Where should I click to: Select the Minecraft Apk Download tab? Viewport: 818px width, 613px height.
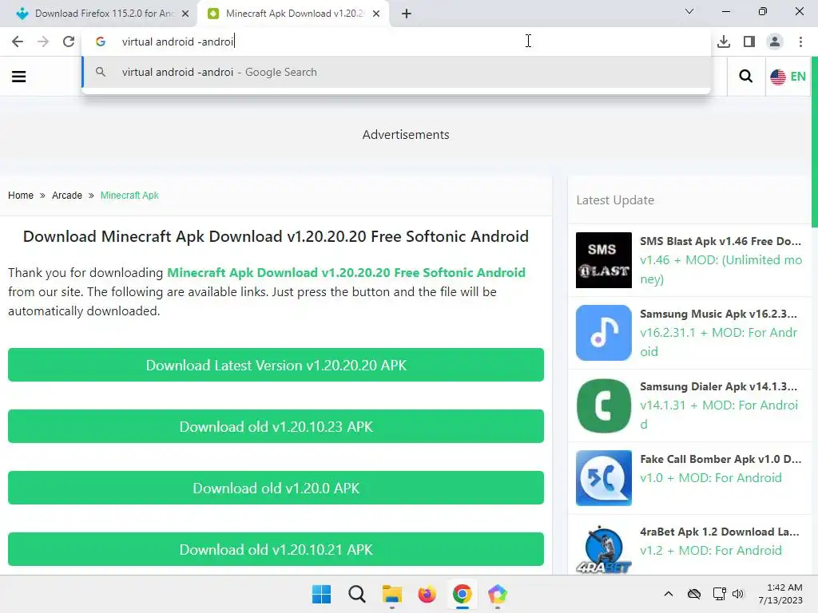(x=293, y=14)
